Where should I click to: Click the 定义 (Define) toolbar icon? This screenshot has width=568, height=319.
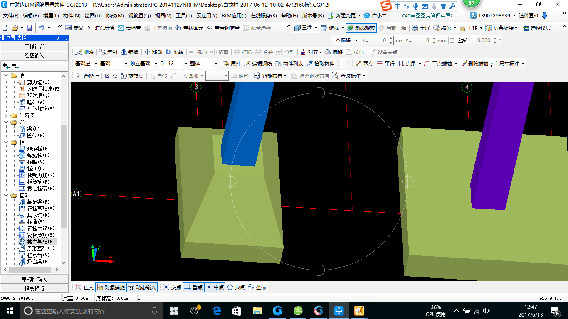[74, 28]
